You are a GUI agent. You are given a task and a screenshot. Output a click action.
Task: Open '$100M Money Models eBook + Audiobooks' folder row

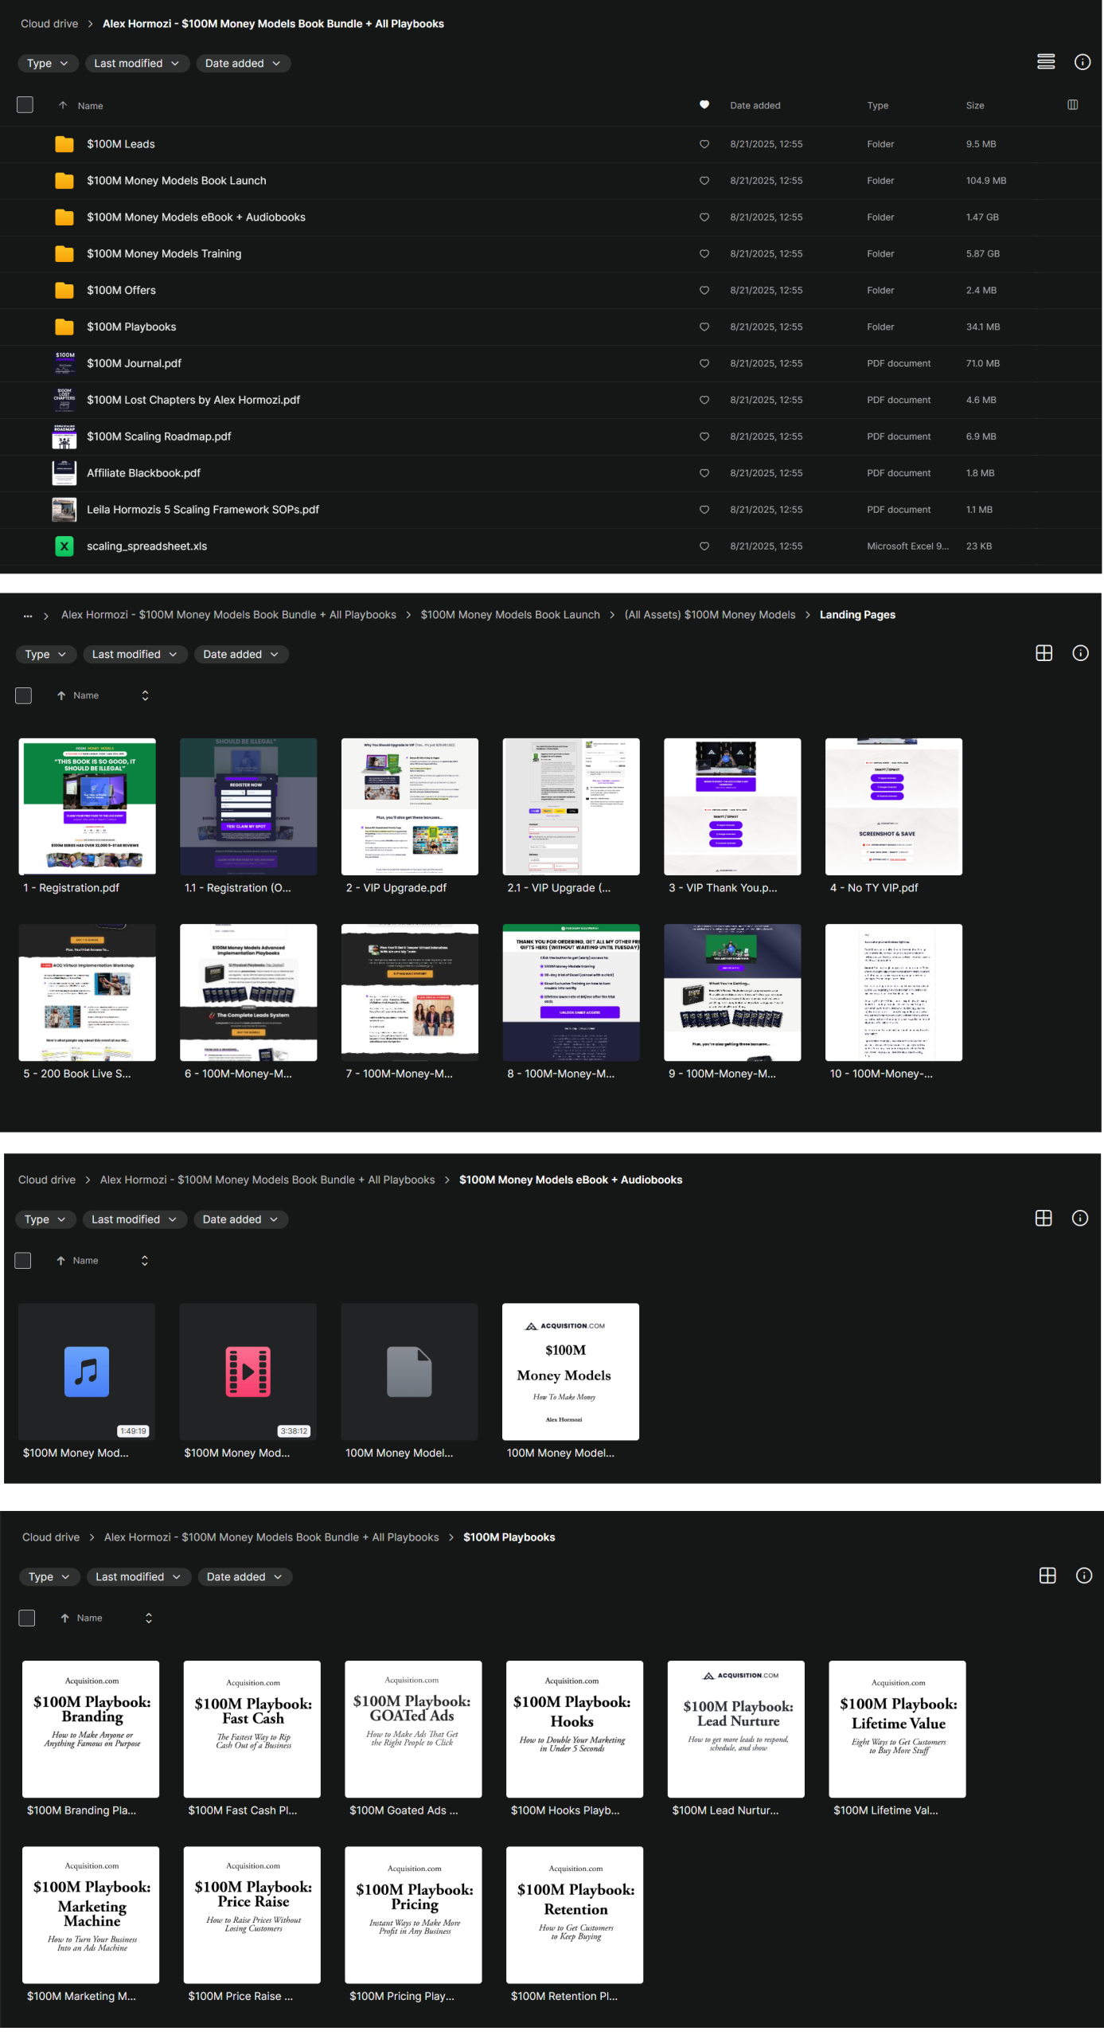coord(551,217)
